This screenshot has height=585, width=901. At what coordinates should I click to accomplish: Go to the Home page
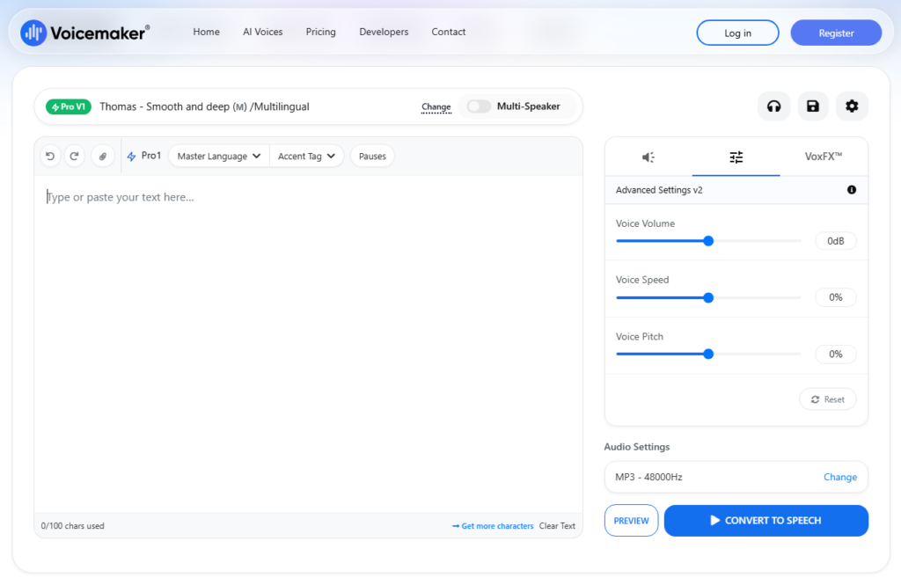[206, 33]
